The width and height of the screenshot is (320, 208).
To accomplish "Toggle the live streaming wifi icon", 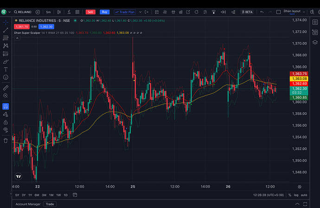I will [214, 12].
